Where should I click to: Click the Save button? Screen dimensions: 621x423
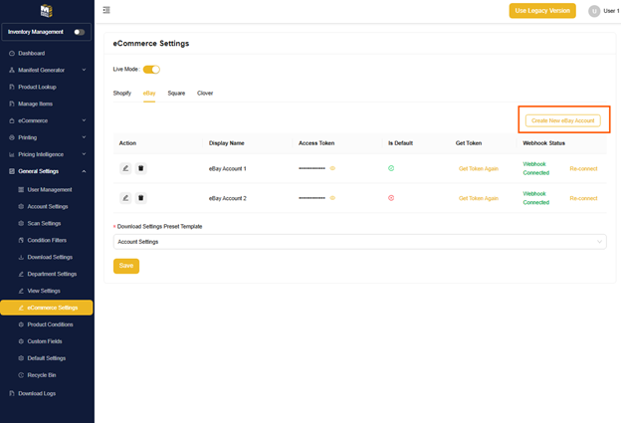pyautogui.click(x=126, y=266)
